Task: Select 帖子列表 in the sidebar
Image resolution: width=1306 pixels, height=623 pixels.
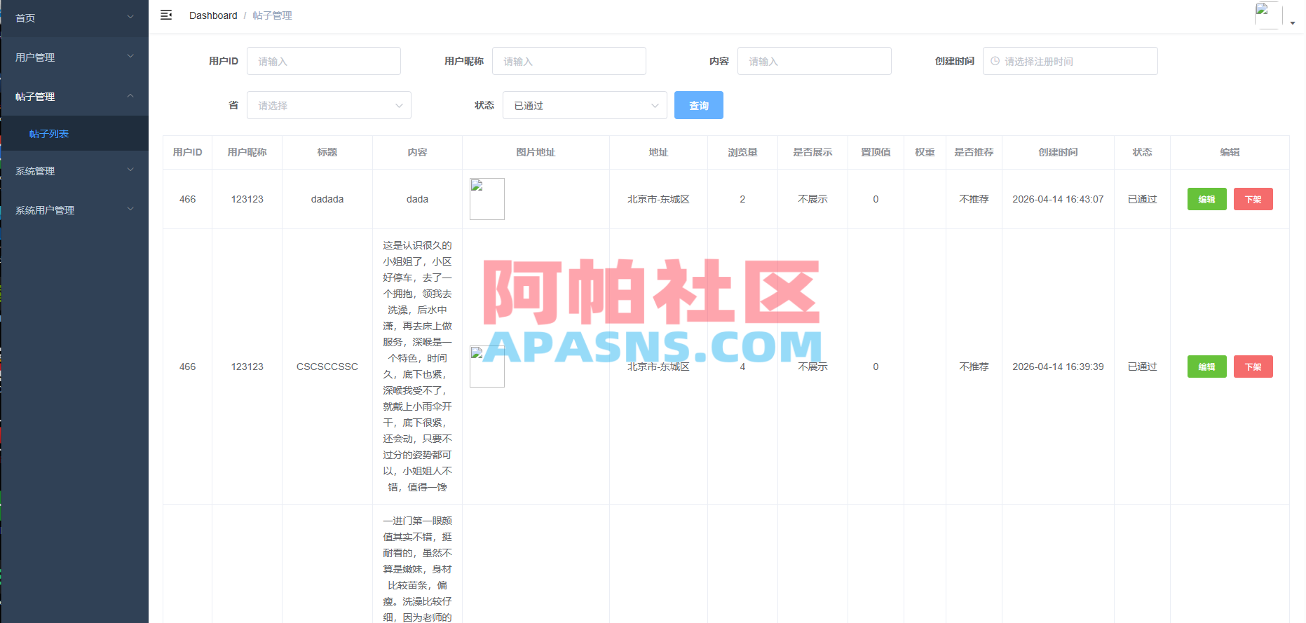Action: pyautogui.click(x=74, y=133)
